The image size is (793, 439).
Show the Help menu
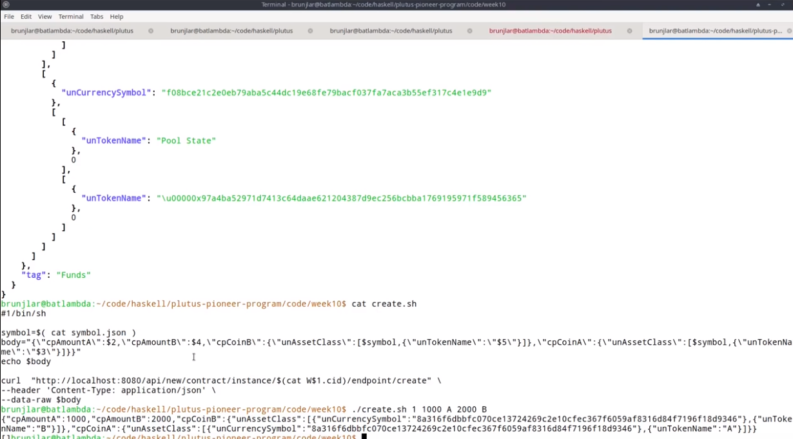click(x=116, y=17)
